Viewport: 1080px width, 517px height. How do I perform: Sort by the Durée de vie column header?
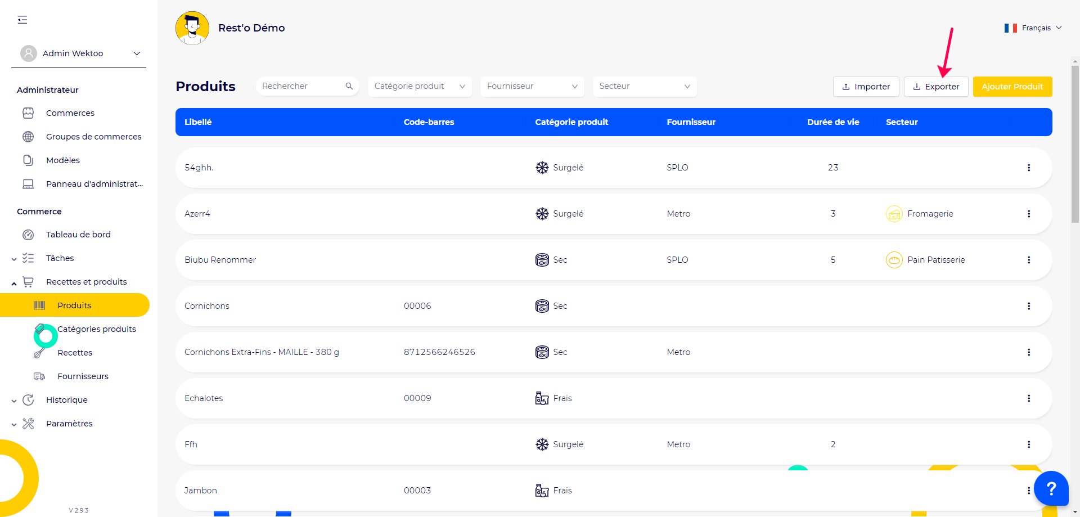833,122
